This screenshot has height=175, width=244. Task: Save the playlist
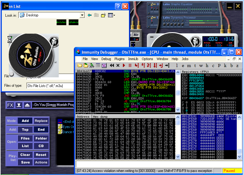coord(25,162)
